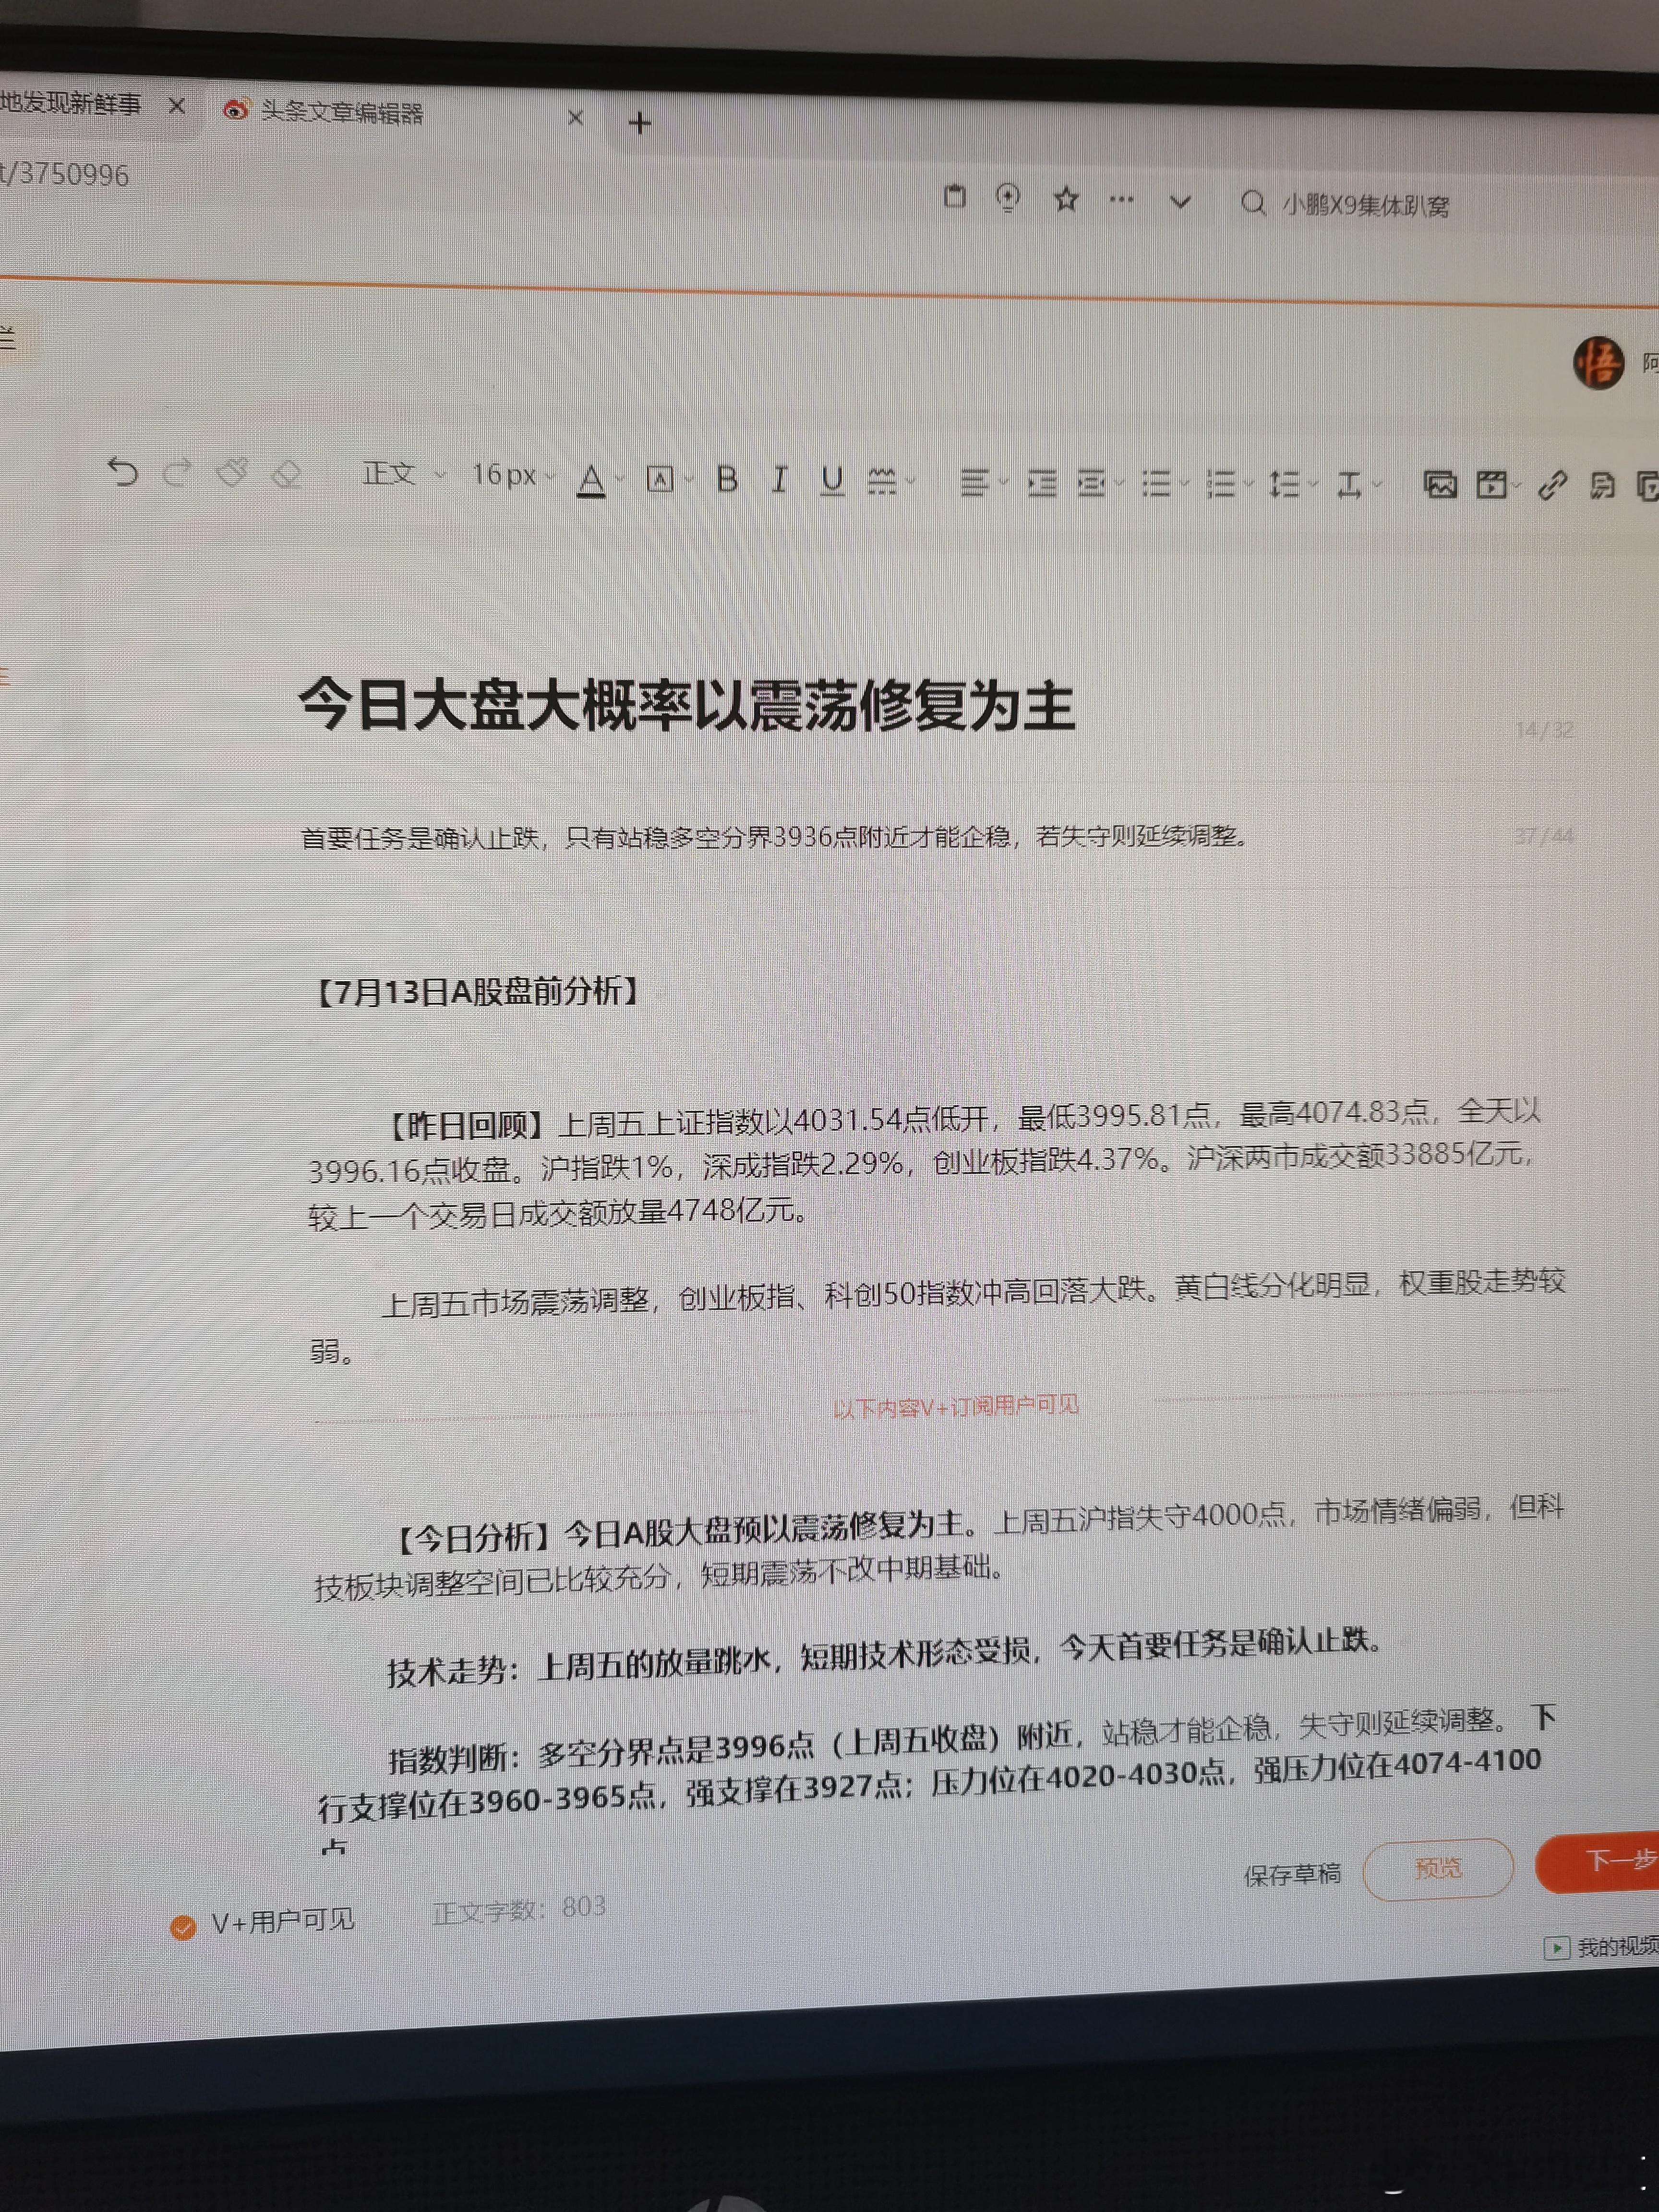Clear formatting with the eraser icon
The image size is (1659, 2212).
tap(287, 474)
